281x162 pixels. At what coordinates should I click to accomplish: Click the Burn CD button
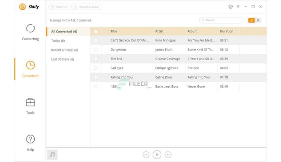click(59, 7)
